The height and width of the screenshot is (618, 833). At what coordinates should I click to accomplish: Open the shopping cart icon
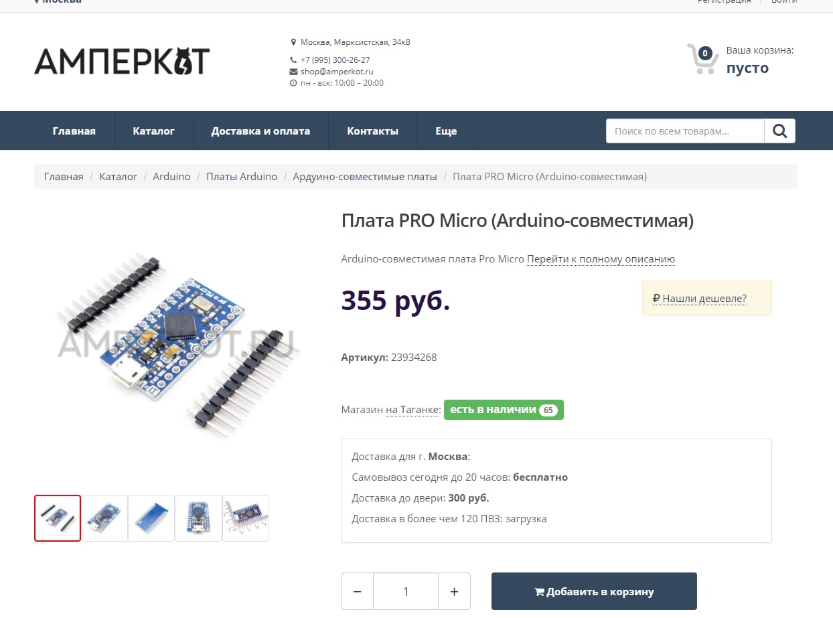point(702,59)
